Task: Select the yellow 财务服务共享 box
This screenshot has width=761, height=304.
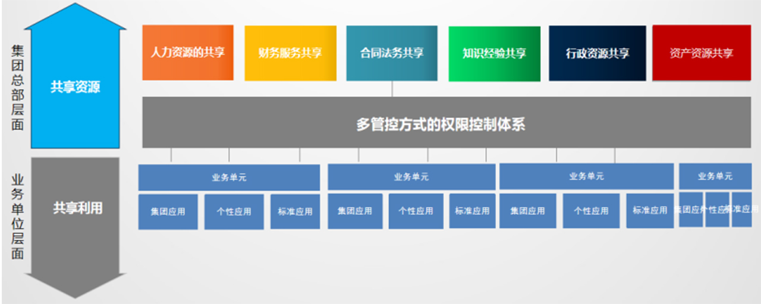Action: point(290,53)
